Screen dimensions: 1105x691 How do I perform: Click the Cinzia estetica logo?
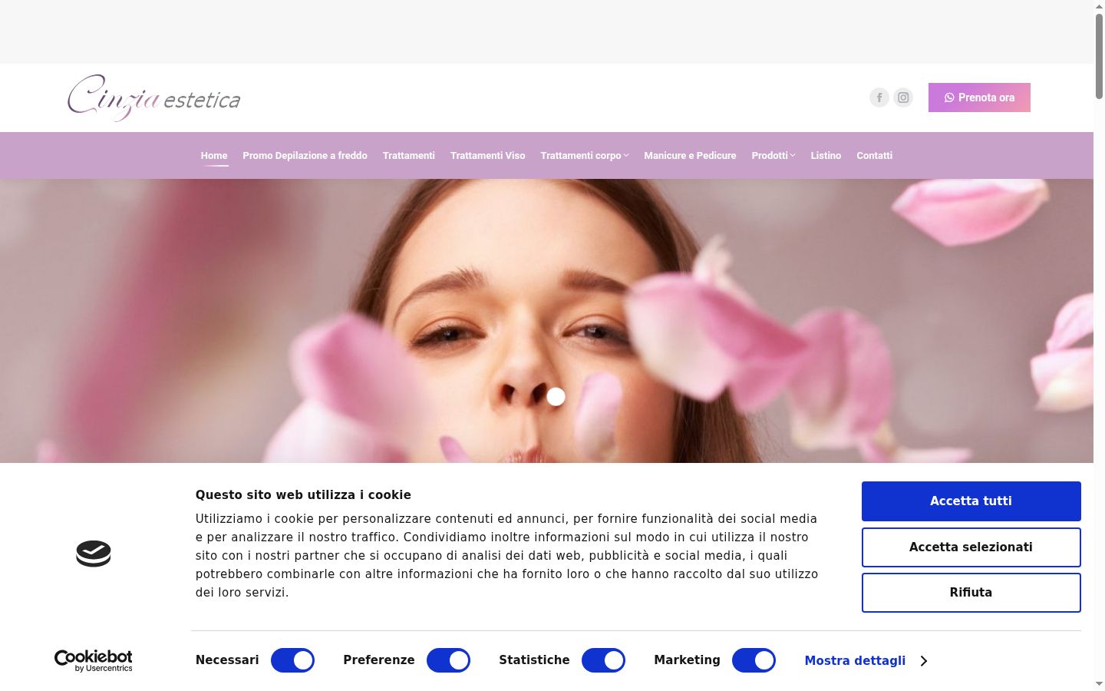point(153,98)
